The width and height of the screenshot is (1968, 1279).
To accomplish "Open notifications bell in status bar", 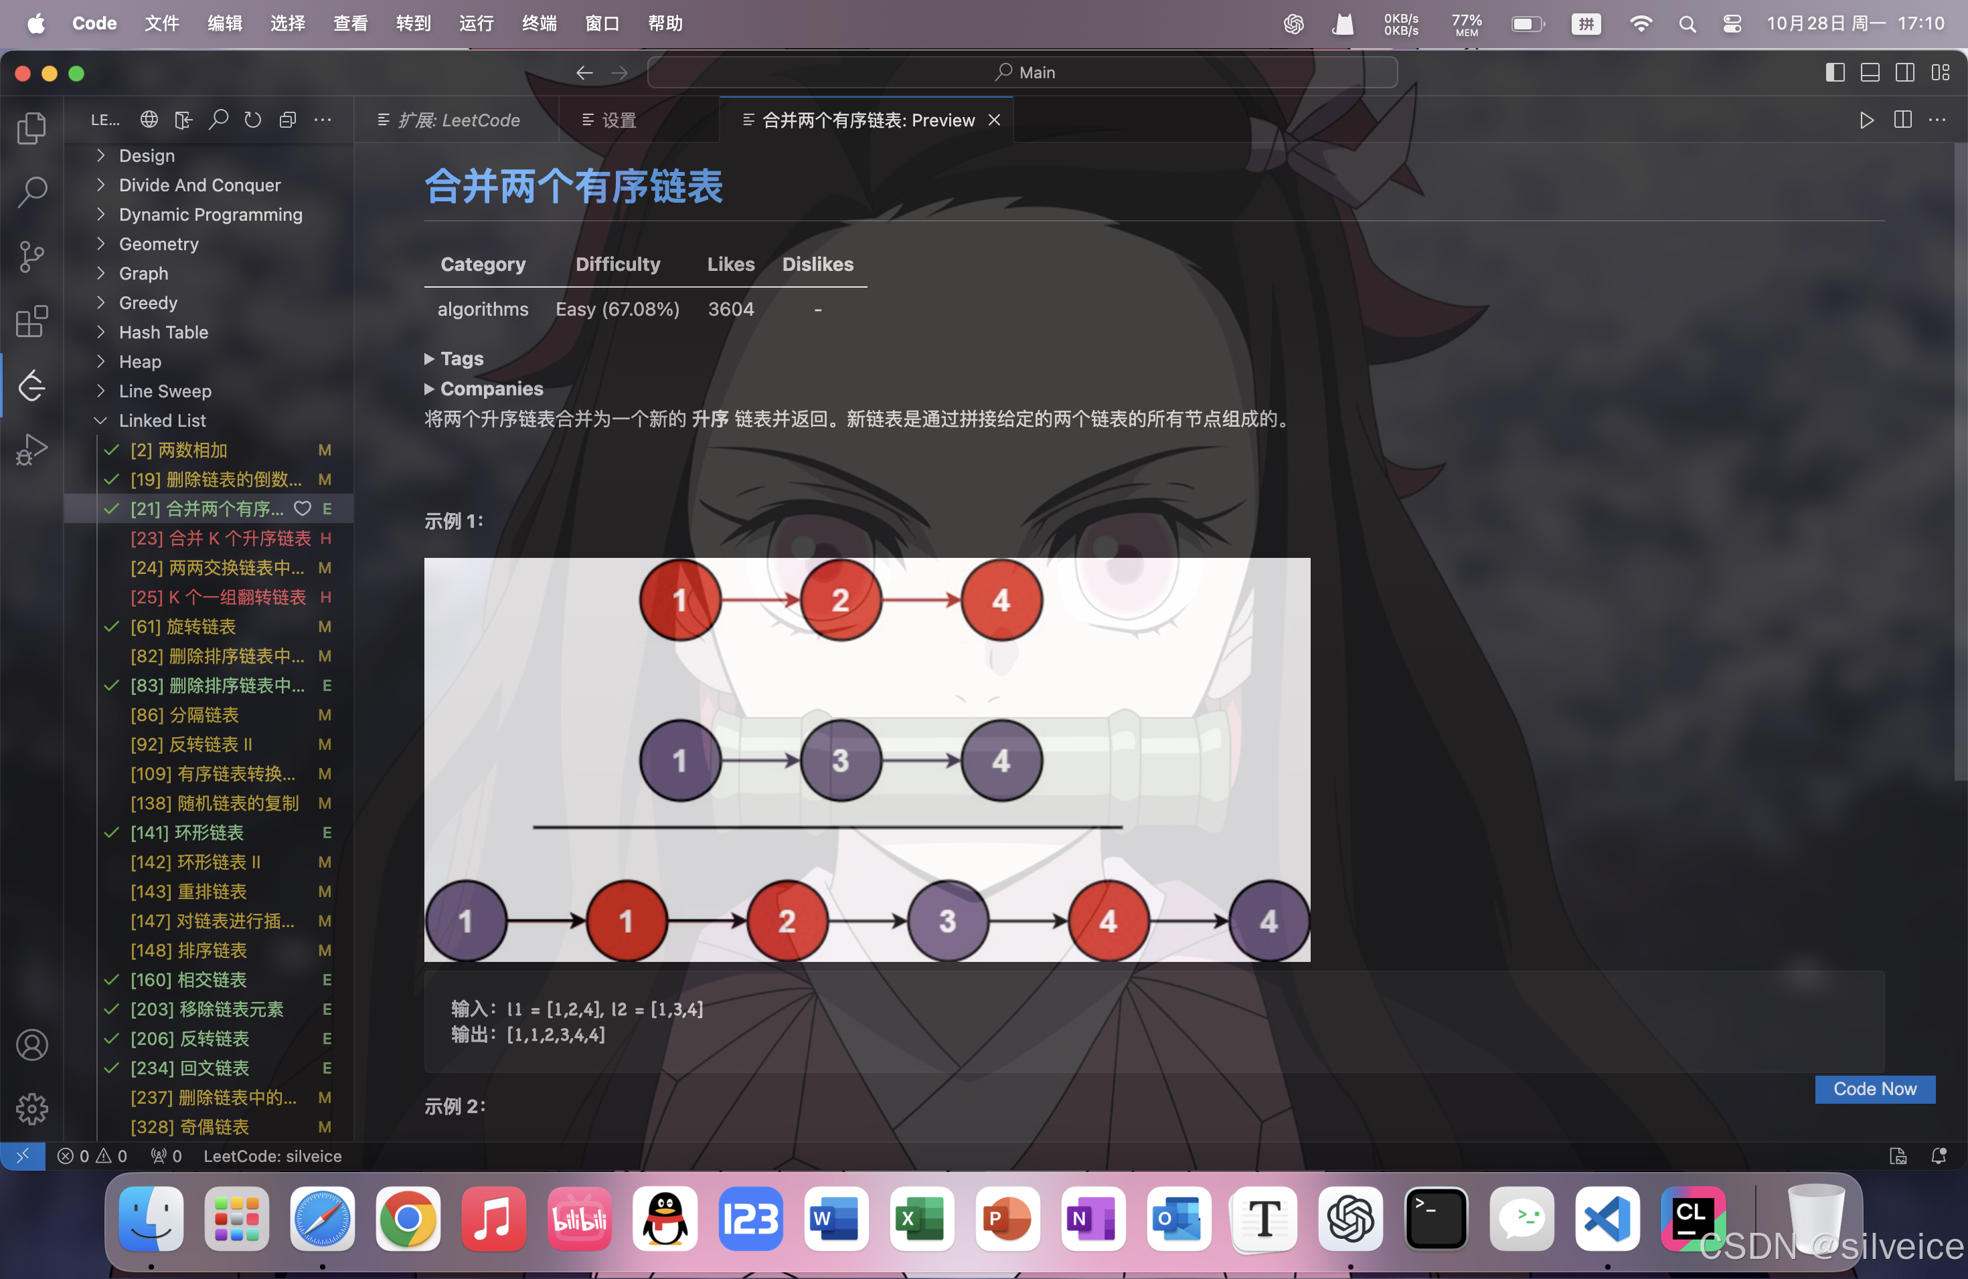I will [1939, 1156].
